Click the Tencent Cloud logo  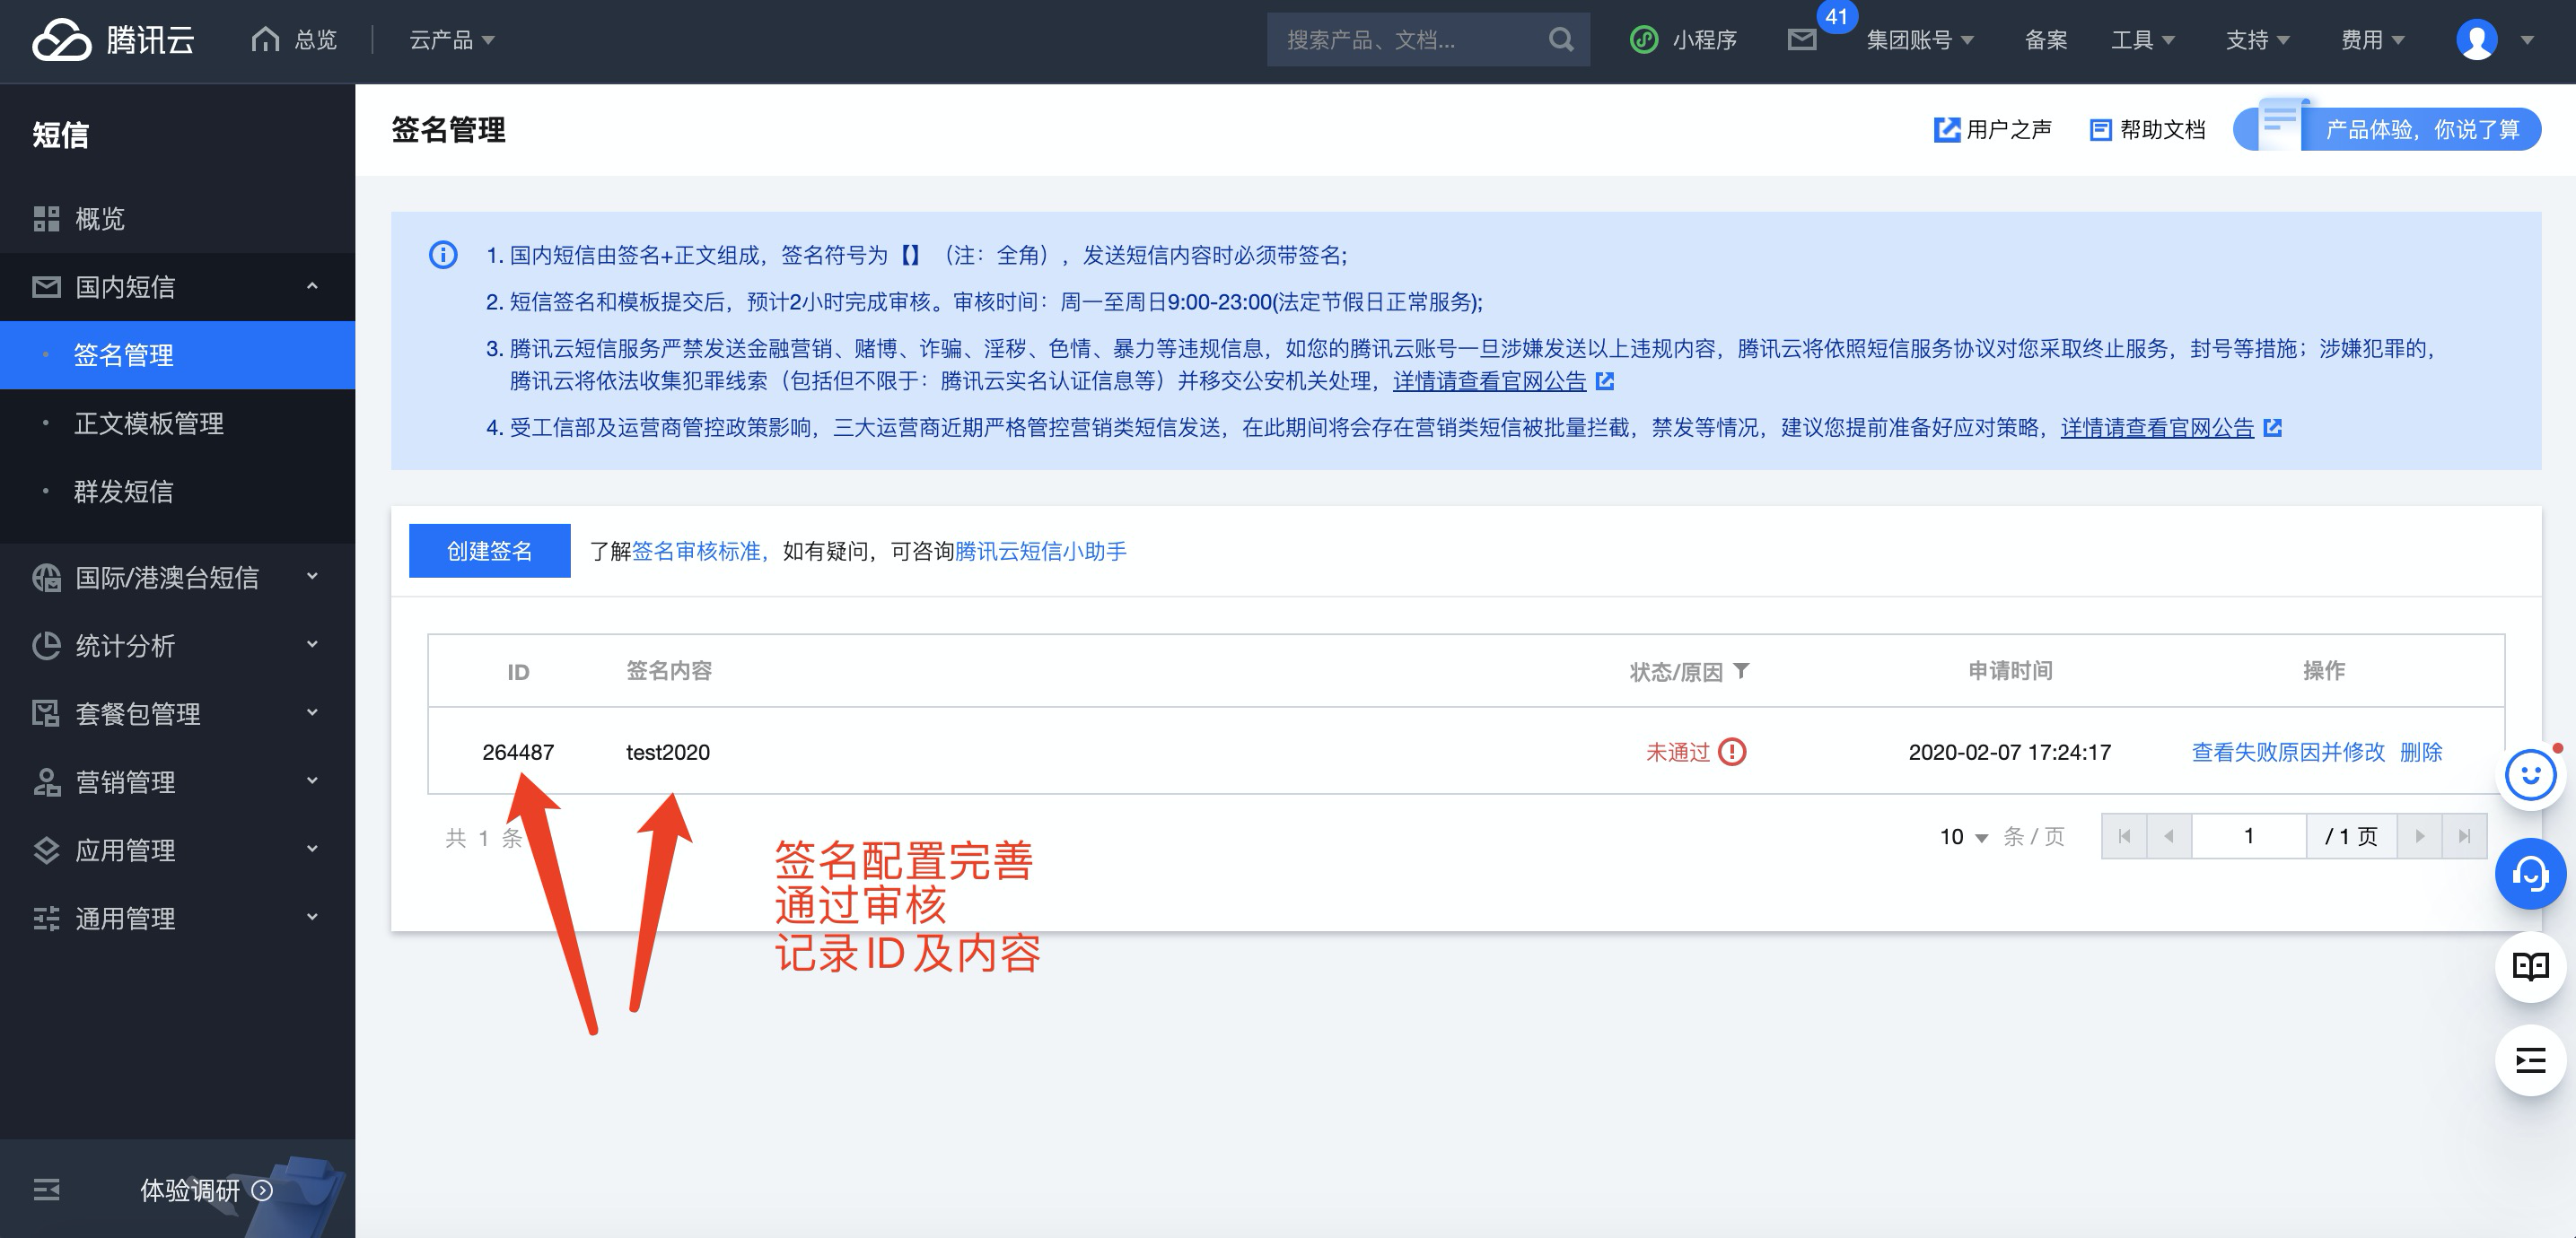113,40
